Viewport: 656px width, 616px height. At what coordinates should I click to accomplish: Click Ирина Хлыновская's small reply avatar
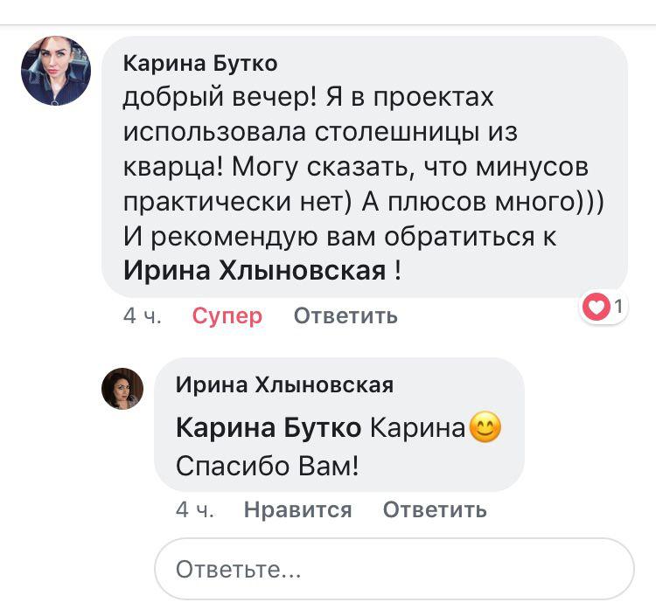pos(122,388)
